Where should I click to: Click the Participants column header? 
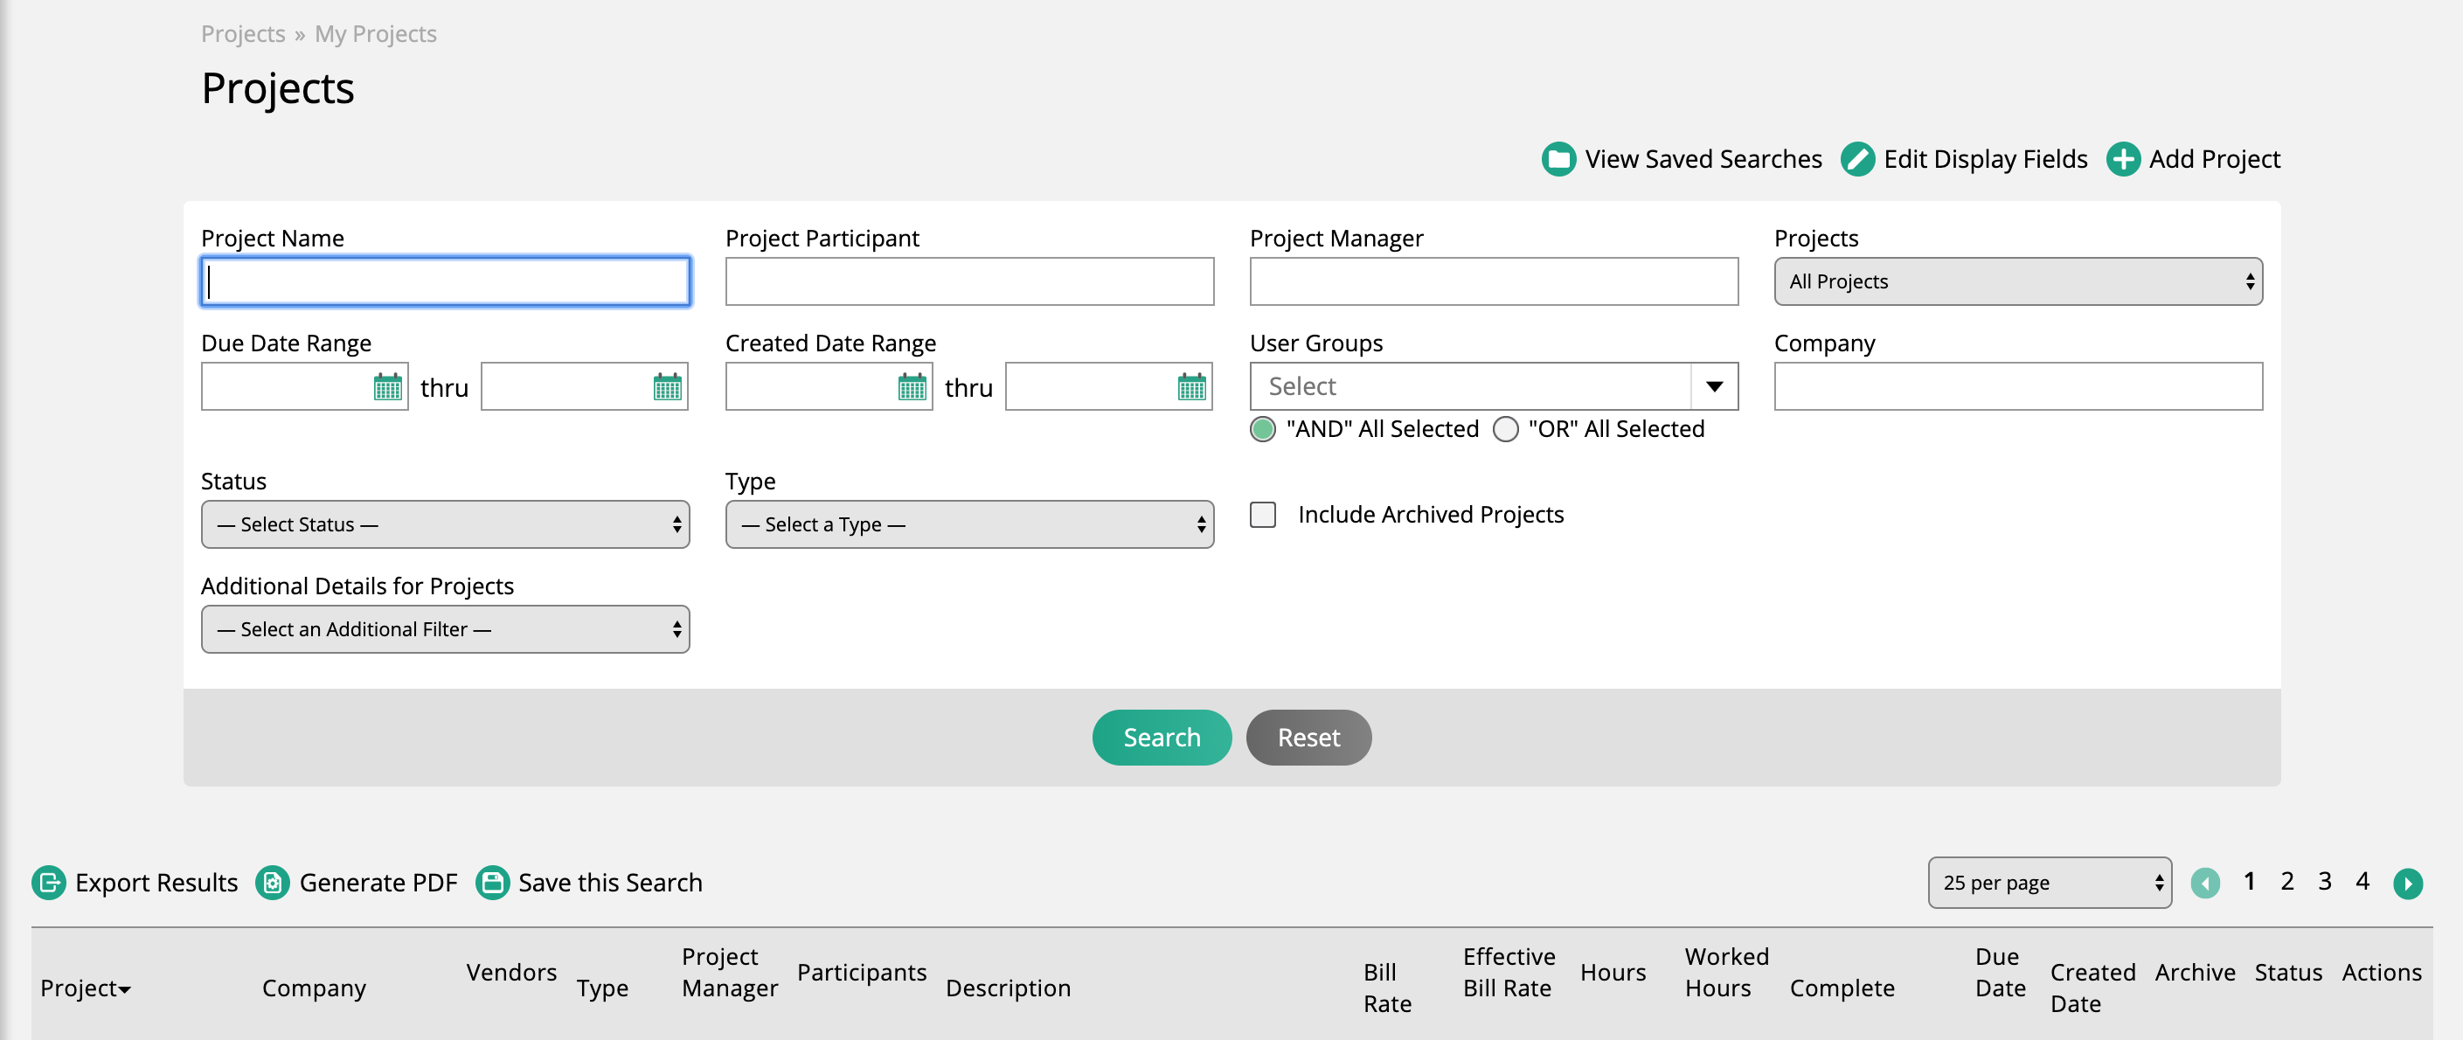click(x=862, y=972)
